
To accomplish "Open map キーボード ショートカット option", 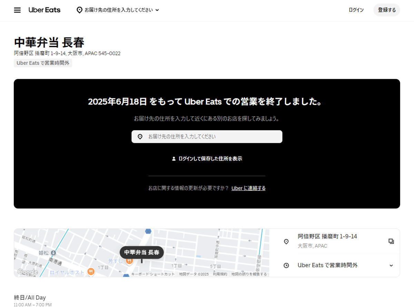I will (153, 274).
